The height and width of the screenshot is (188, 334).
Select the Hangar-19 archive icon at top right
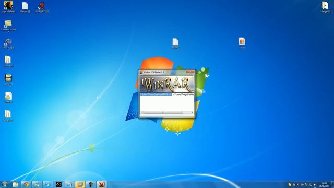point(325,7)
